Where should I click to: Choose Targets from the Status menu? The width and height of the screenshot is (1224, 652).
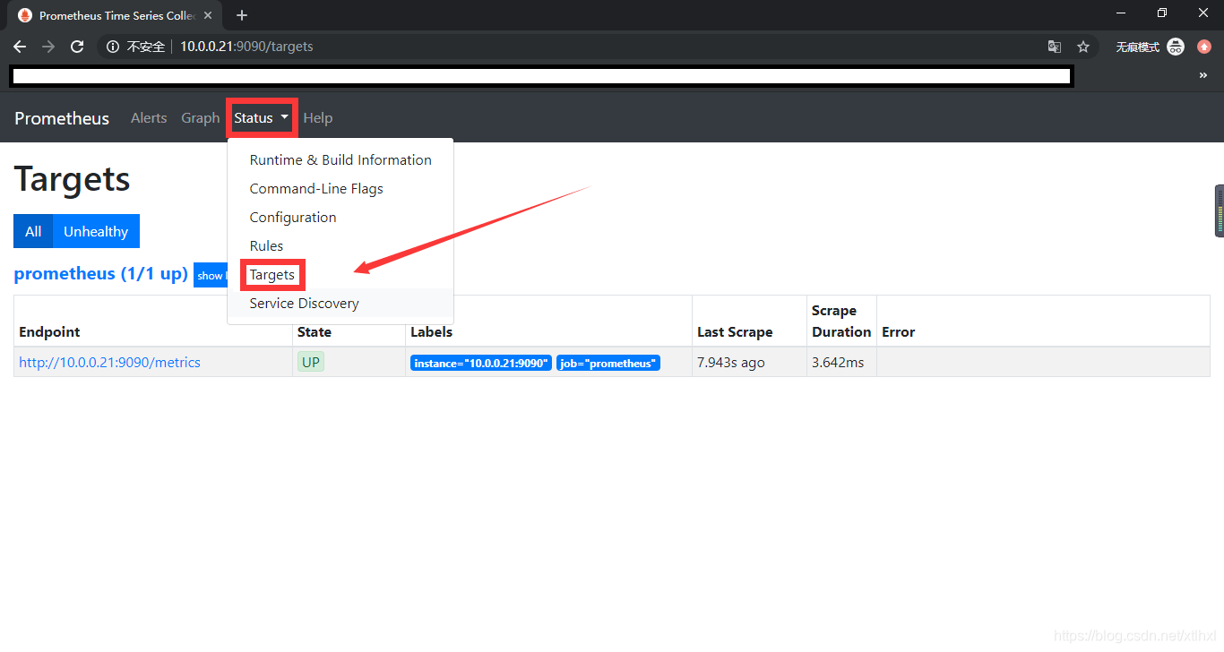coord(340,275)
